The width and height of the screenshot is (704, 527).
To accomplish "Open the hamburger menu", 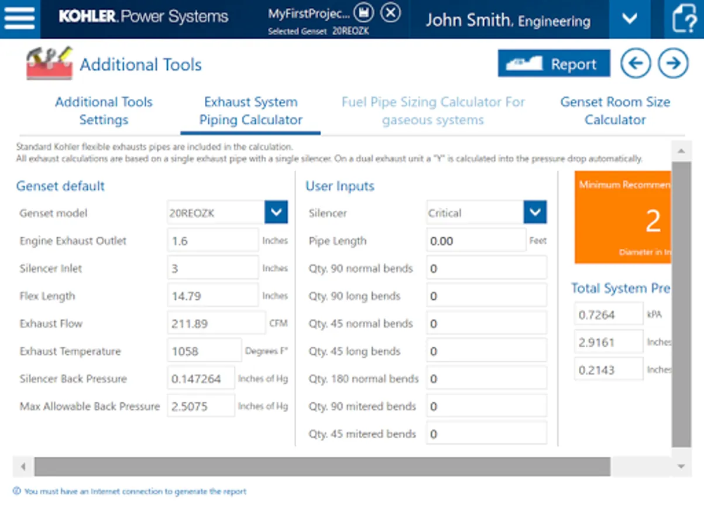I will point(20,18).
